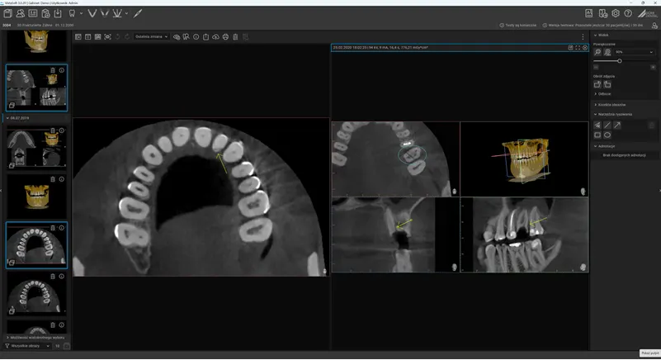Open the patient file cabinet icon

coord(7,13)
